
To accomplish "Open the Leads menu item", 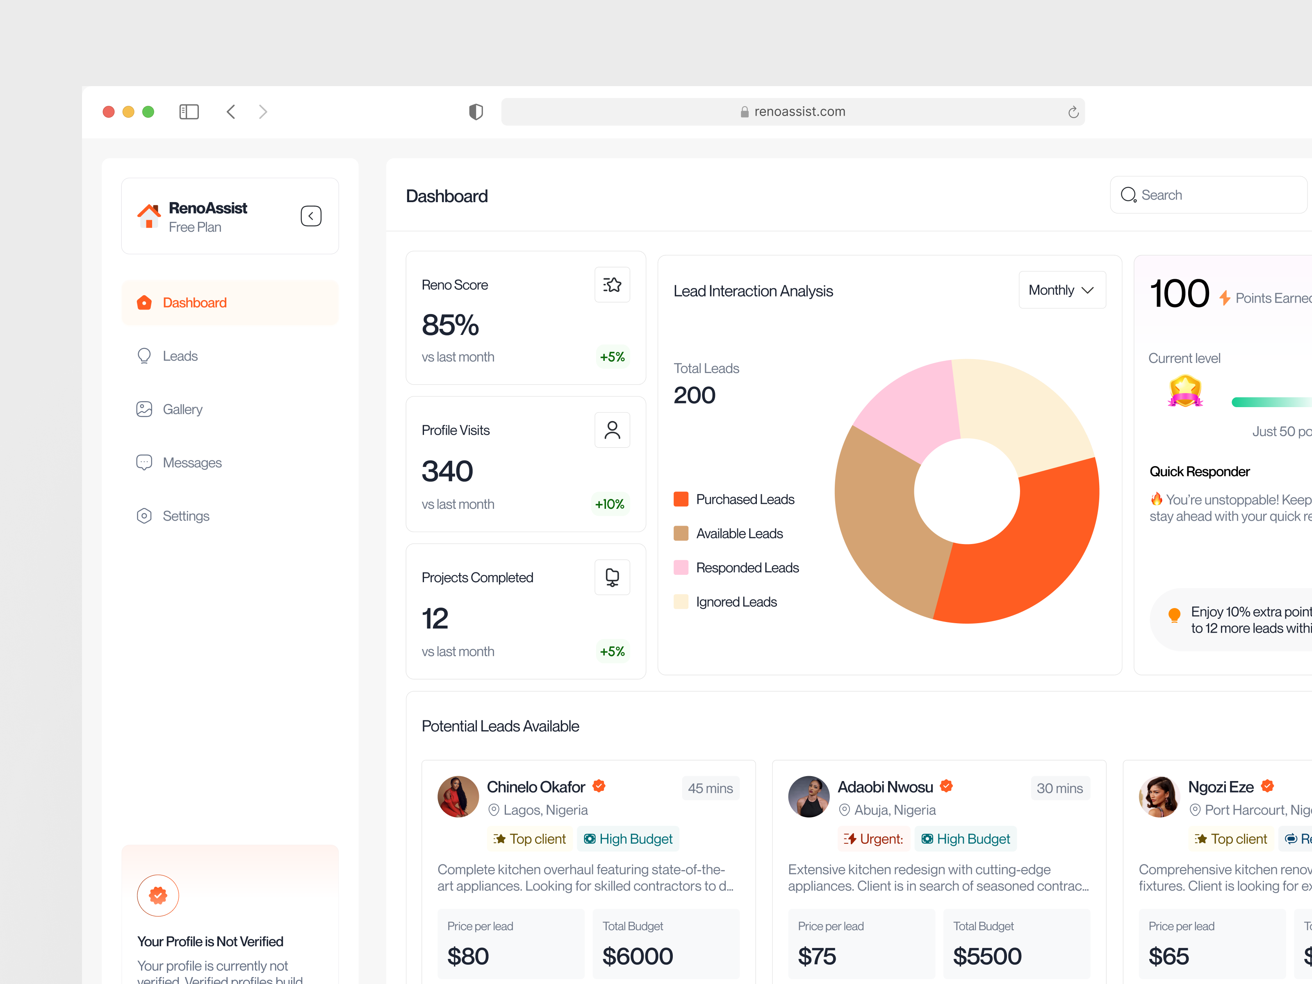I will click(180, 356).
